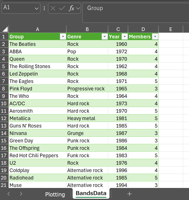
Task: Select the Pop genre cell
Action: point(87,51)
